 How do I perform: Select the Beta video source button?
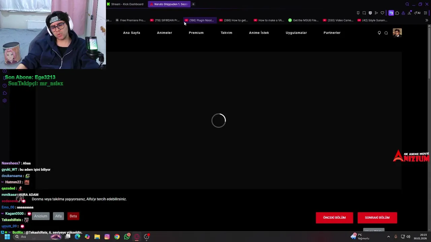click(73, 216)
